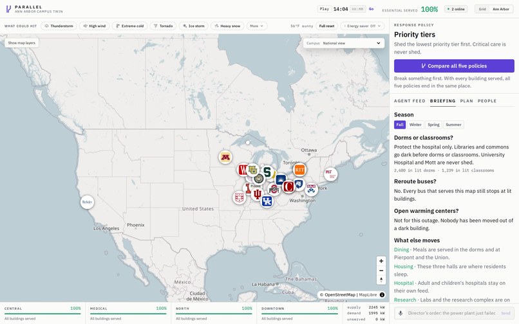Open the Marquette MU campus marker
The image size is (519, 324).
tap(253, 170)
